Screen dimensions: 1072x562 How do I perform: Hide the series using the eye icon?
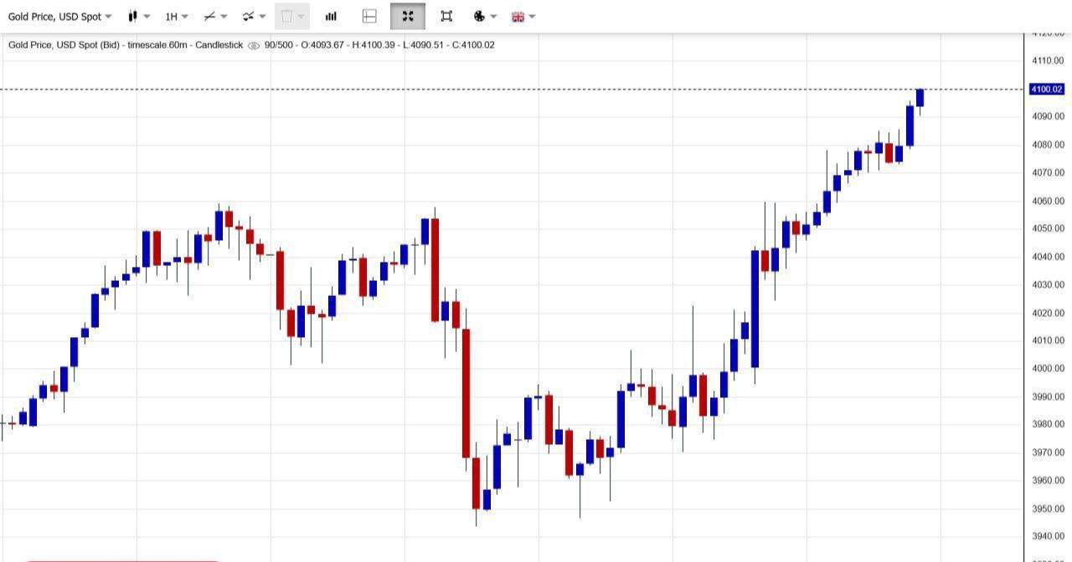[254, 45]
